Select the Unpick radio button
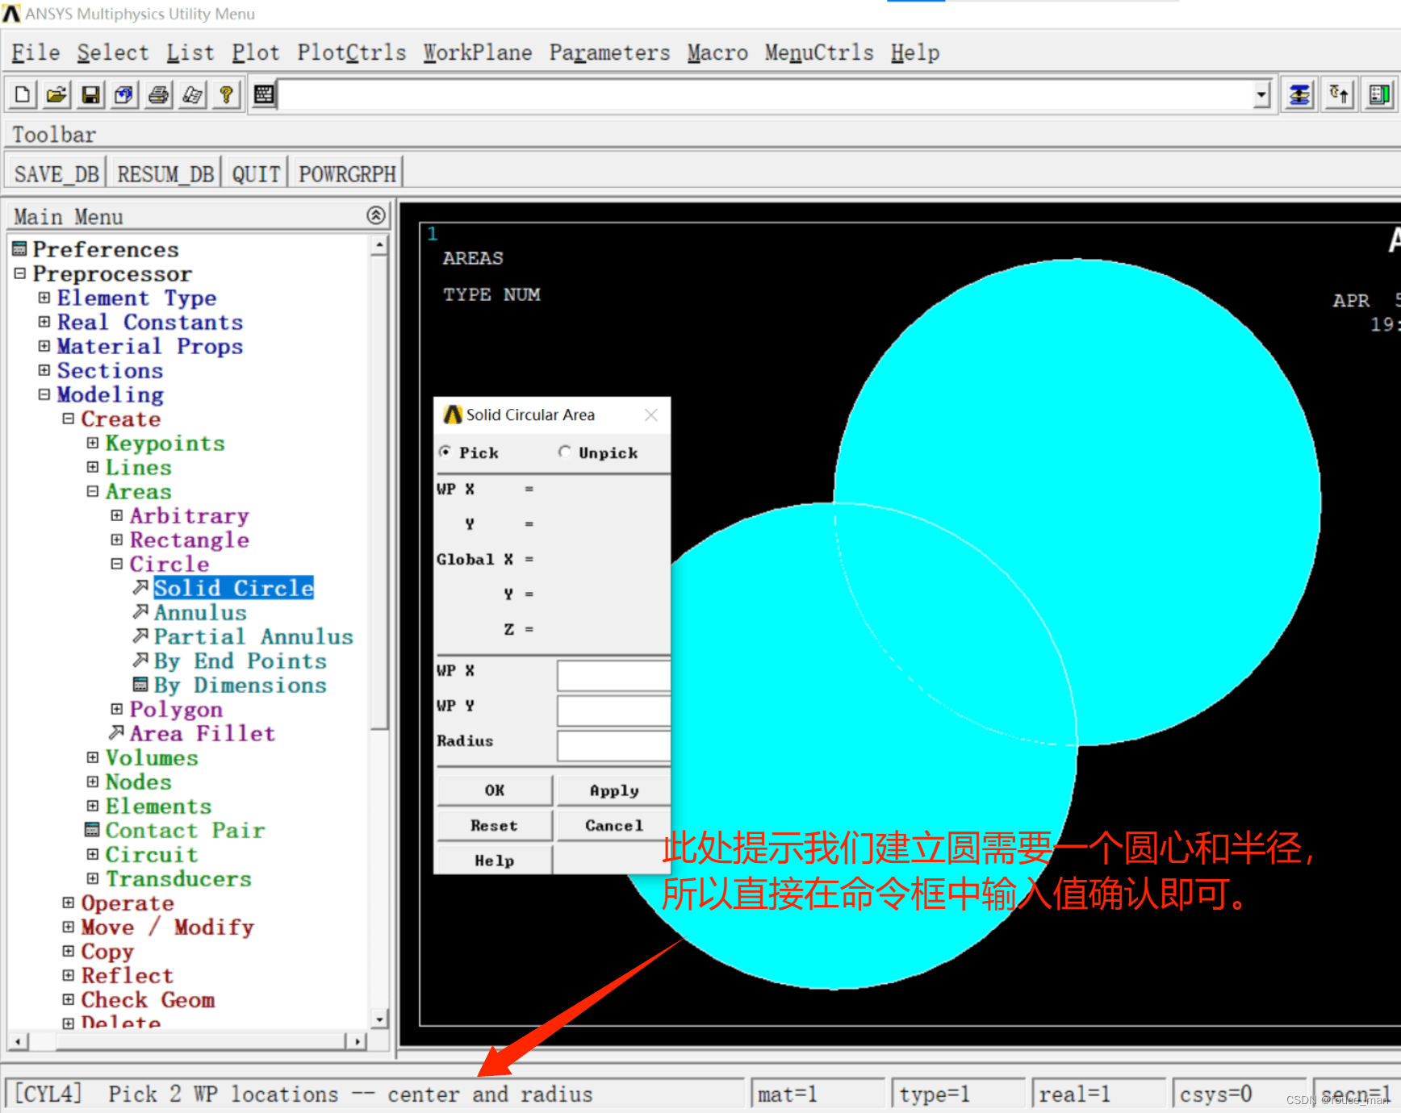 tap(565, 452)
